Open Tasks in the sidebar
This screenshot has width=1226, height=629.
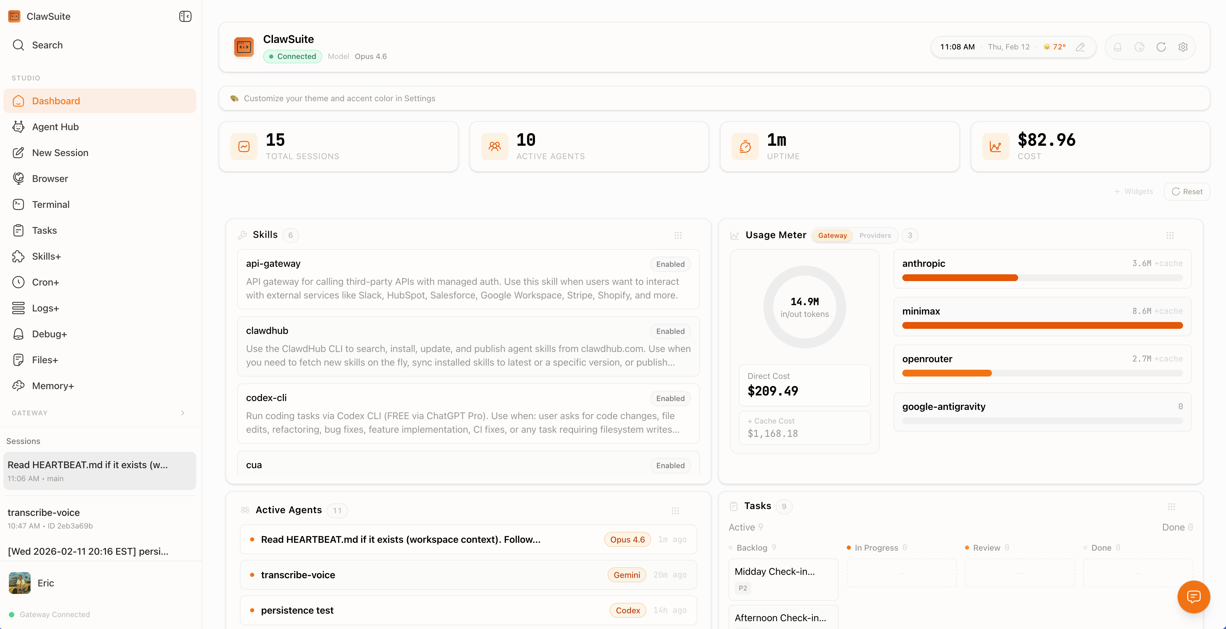[99, 230]
